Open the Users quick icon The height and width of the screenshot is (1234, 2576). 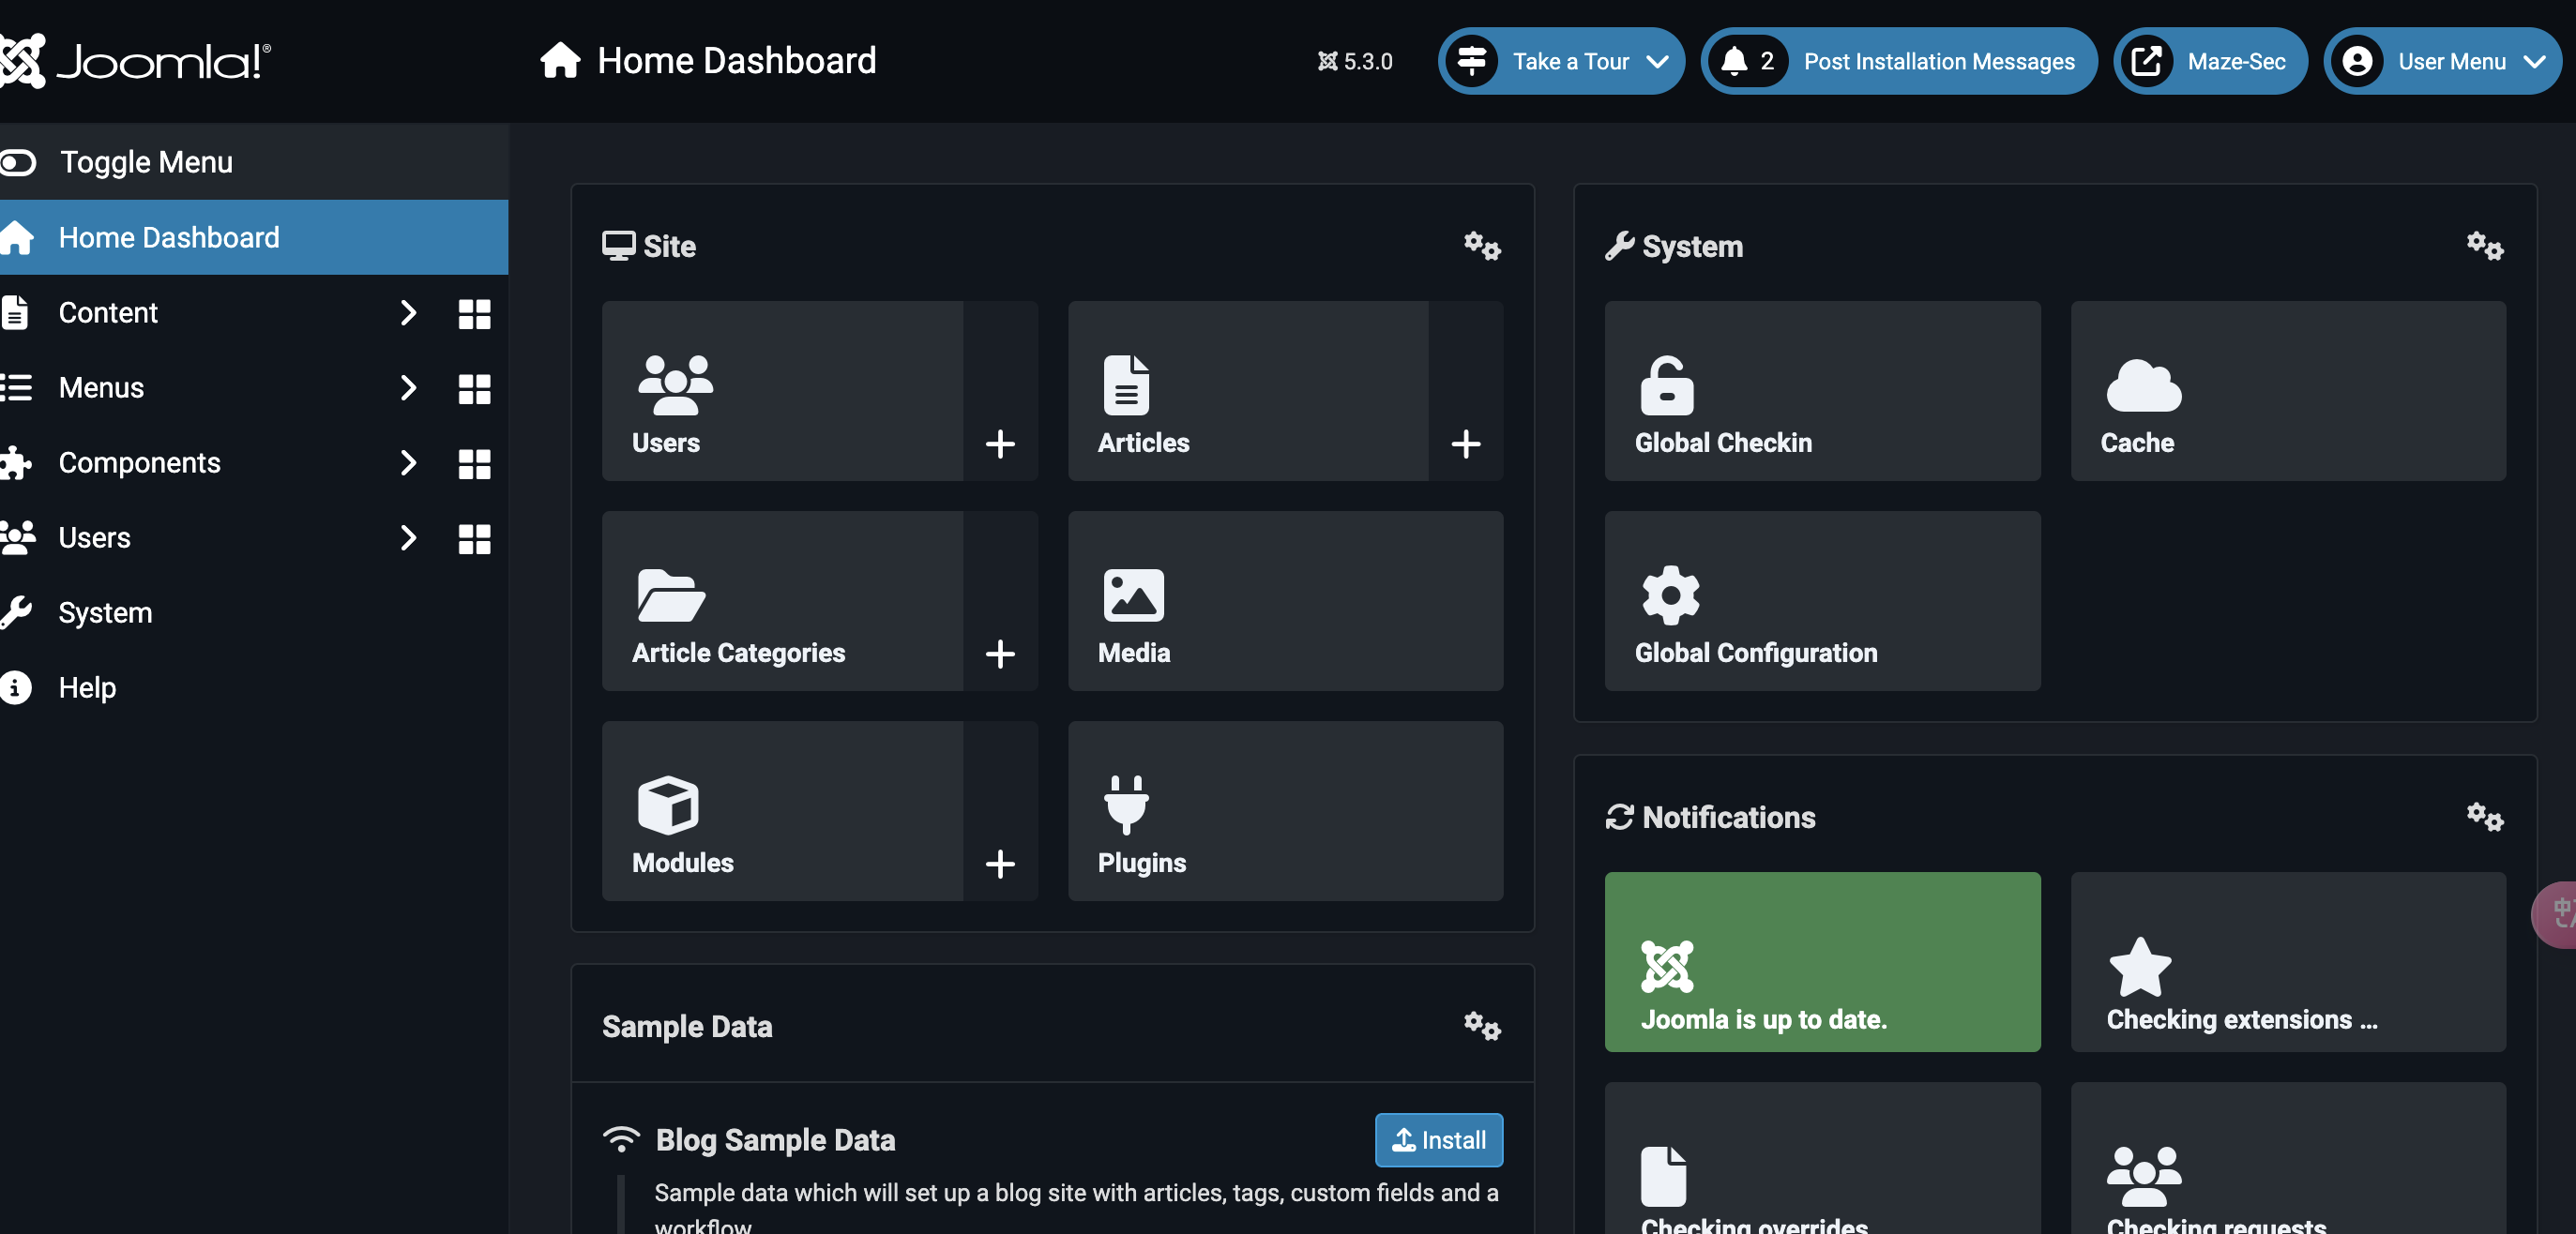(x=782, y=391)
